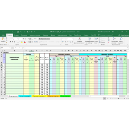Image resolution: width=129 pixels, height=129 pixels.
Task: Click the Sort and Filter icon
Action: (x=114, y=39)
